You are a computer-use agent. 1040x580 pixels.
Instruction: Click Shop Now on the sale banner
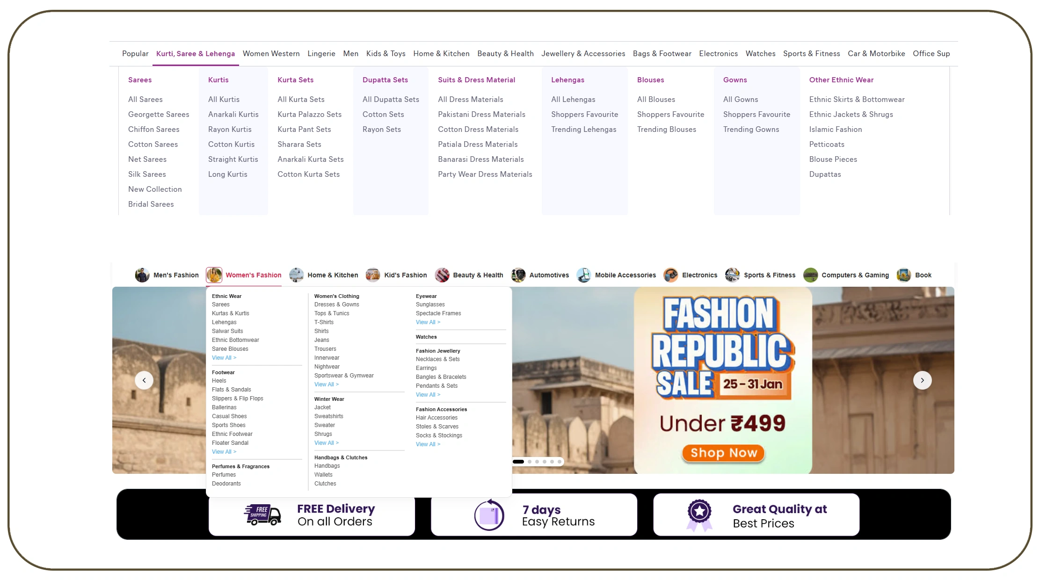coord(723,453)
